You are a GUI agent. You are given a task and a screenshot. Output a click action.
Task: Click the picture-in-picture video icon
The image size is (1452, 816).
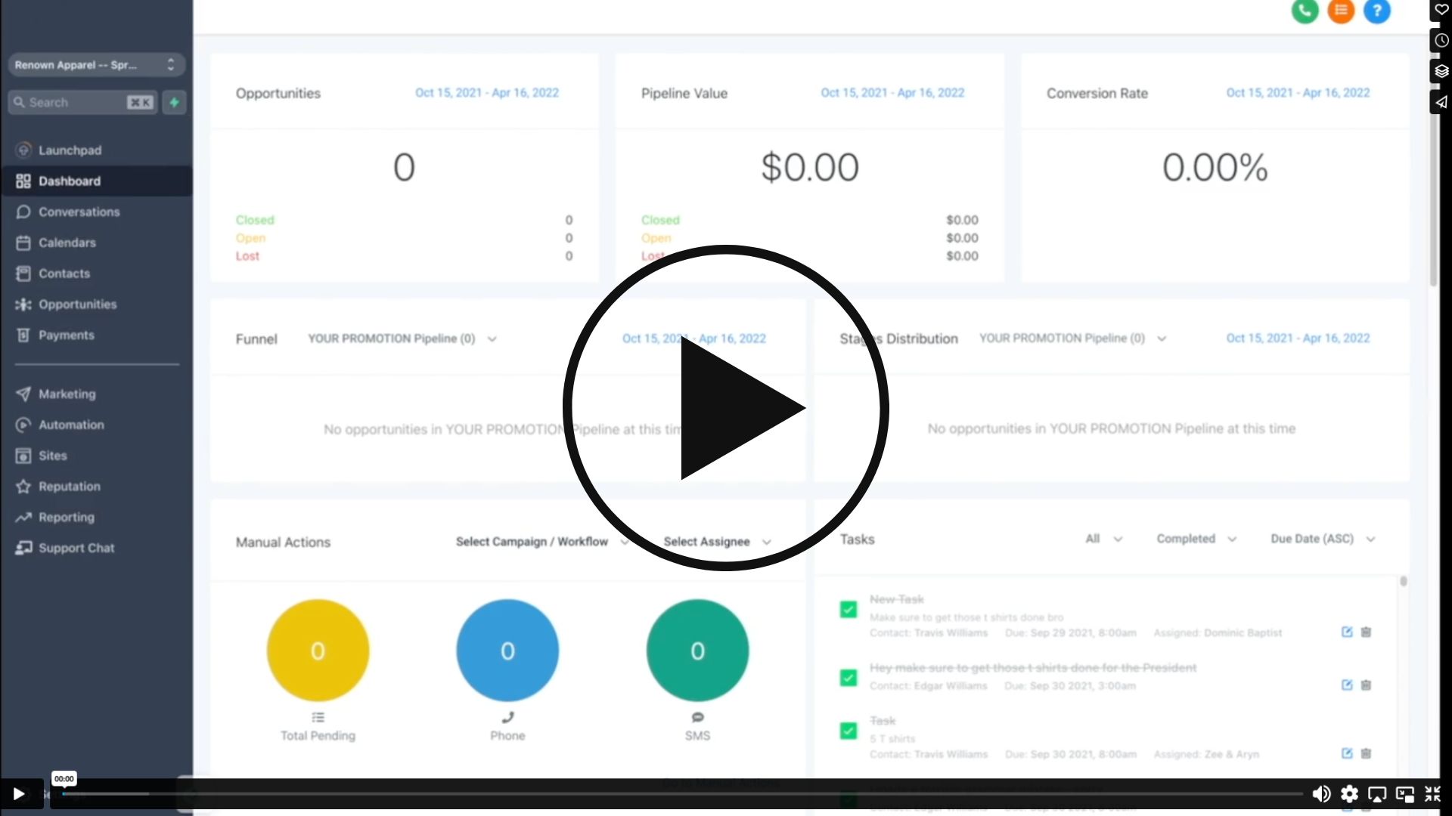coord(1404,793)
